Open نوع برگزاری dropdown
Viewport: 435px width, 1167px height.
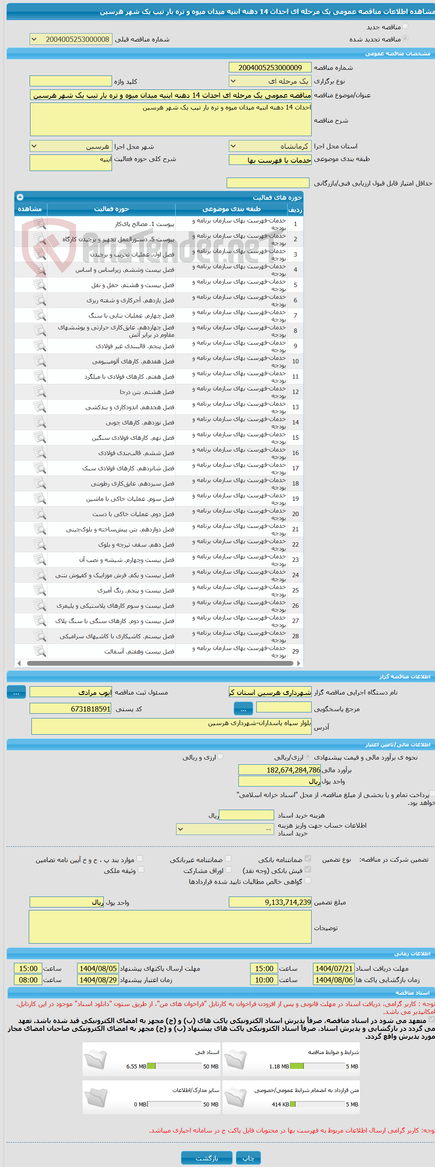pyautogui.click(x=270, y=81)
